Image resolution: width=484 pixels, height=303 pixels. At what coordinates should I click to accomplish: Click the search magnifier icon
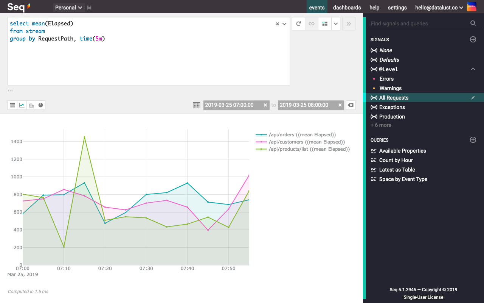473,23
